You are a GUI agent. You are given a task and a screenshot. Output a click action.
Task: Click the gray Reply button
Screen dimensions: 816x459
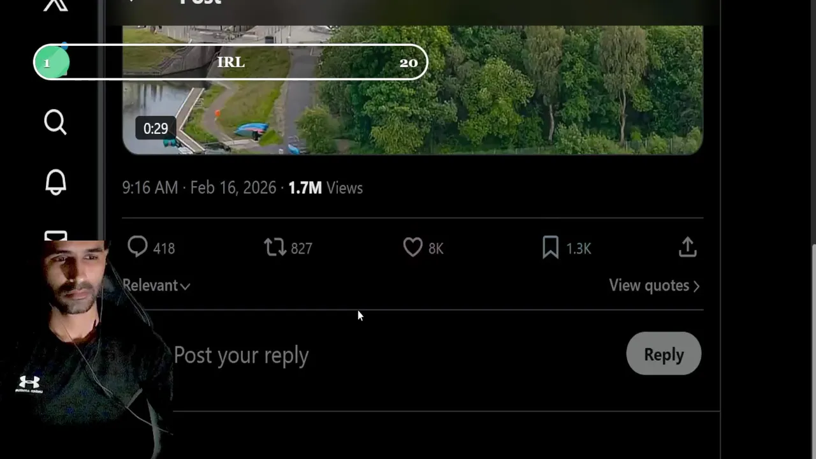[x=664, y=354]
